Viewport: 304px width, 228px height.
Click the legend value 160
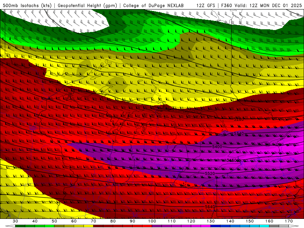pos(269,221)
